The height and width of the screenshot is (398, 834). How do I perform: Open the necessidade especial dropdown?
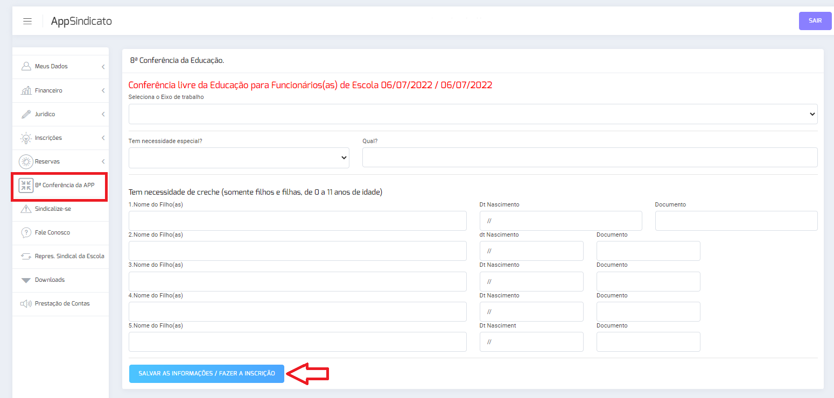[239, 158]
